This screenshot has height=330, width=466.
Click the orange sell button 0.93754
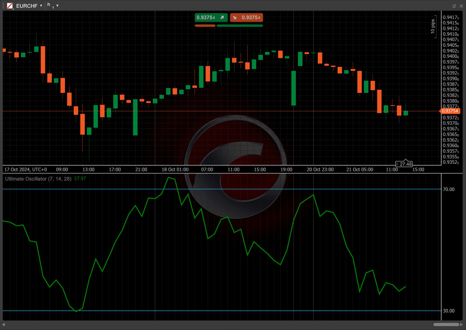[246, 18]
